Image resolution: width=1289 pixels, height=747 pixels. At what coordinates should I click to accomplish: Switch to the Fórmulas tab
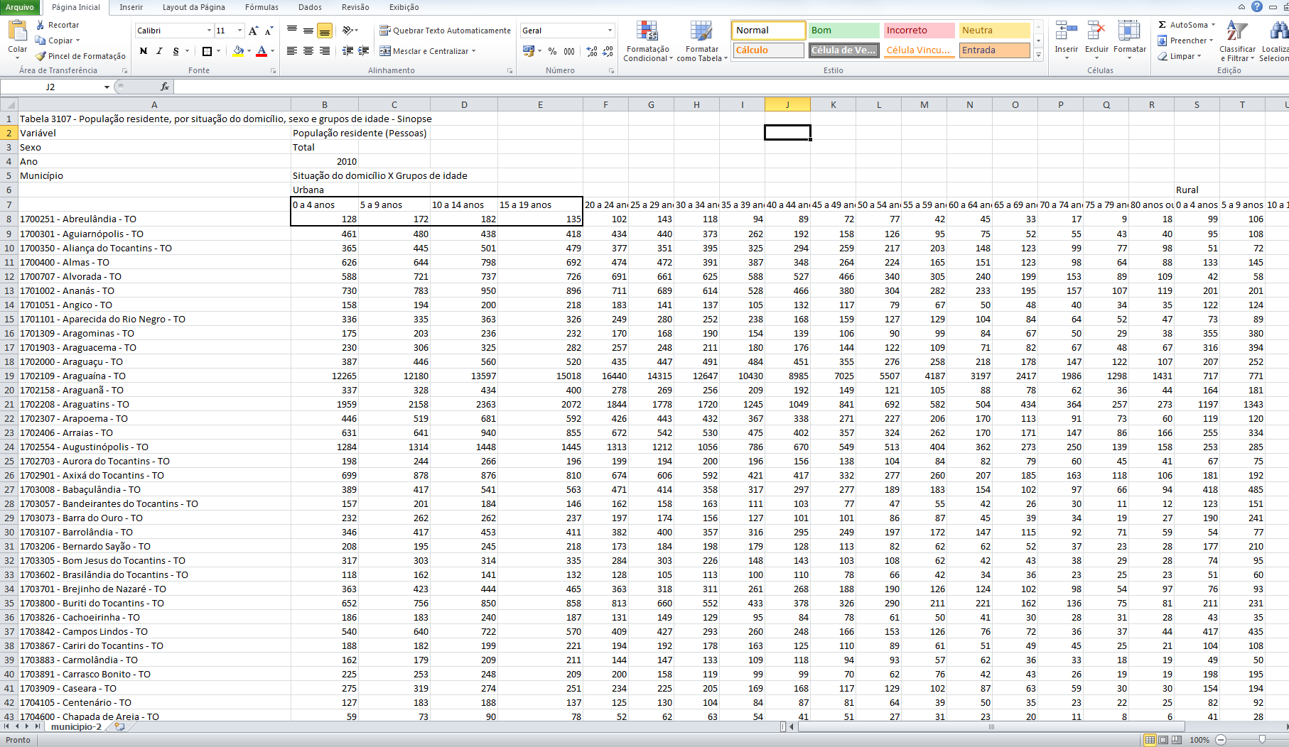coord(261,7)
